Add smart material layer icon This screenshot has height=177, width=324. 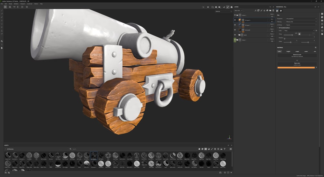pyautogui.click(x=267, y=11)
